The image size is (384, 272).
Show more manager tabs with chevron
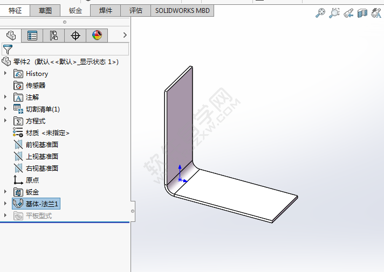click(125, 35)
